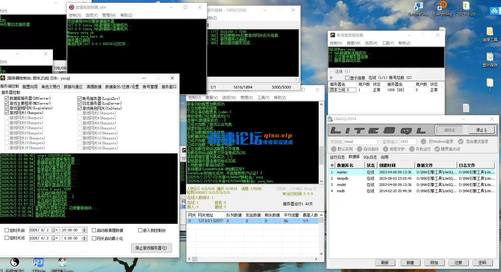Click 密码 button in LiteSQL
The height and width of the screenshot is (272, 501).
(482, 263)
